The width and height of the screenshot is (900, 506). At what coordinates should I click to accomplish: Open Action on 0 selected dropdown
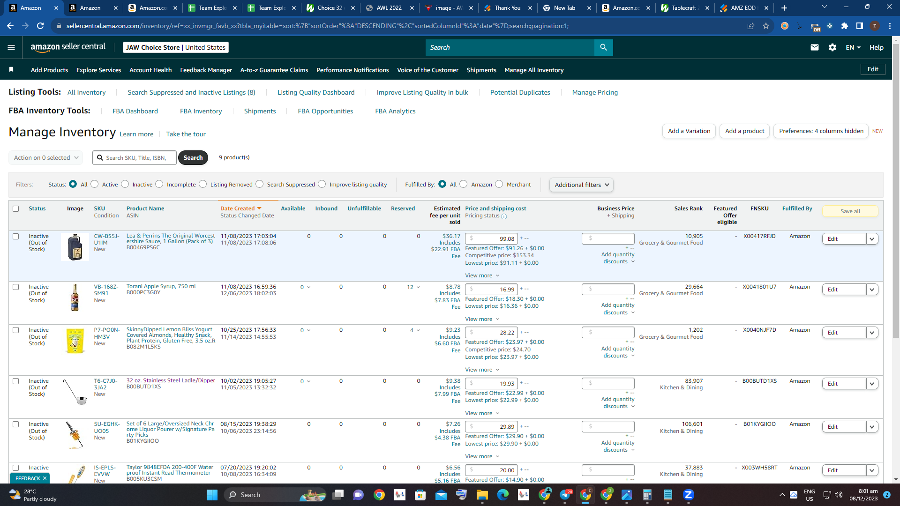(x=46, y=158)
